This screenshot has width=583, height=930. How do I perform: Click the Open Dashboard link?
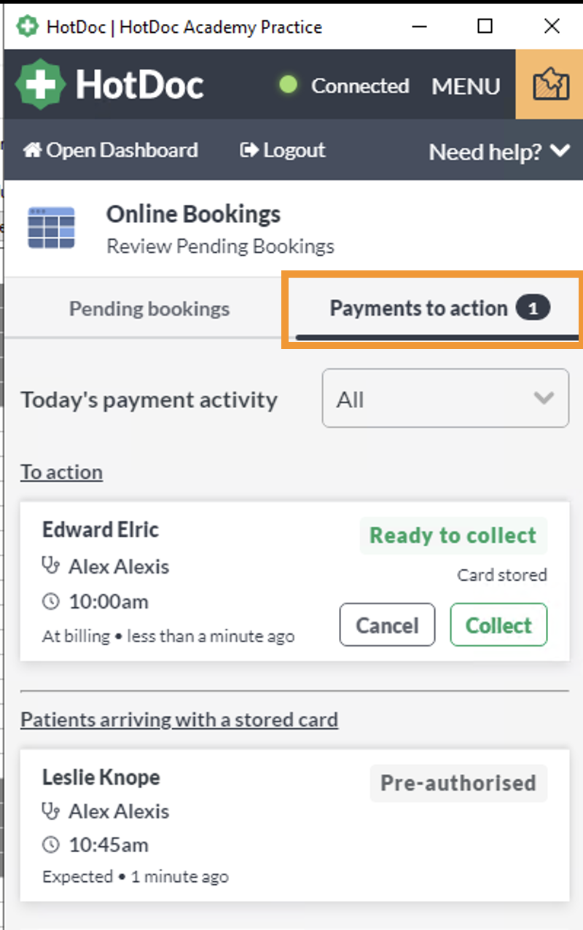111,150
